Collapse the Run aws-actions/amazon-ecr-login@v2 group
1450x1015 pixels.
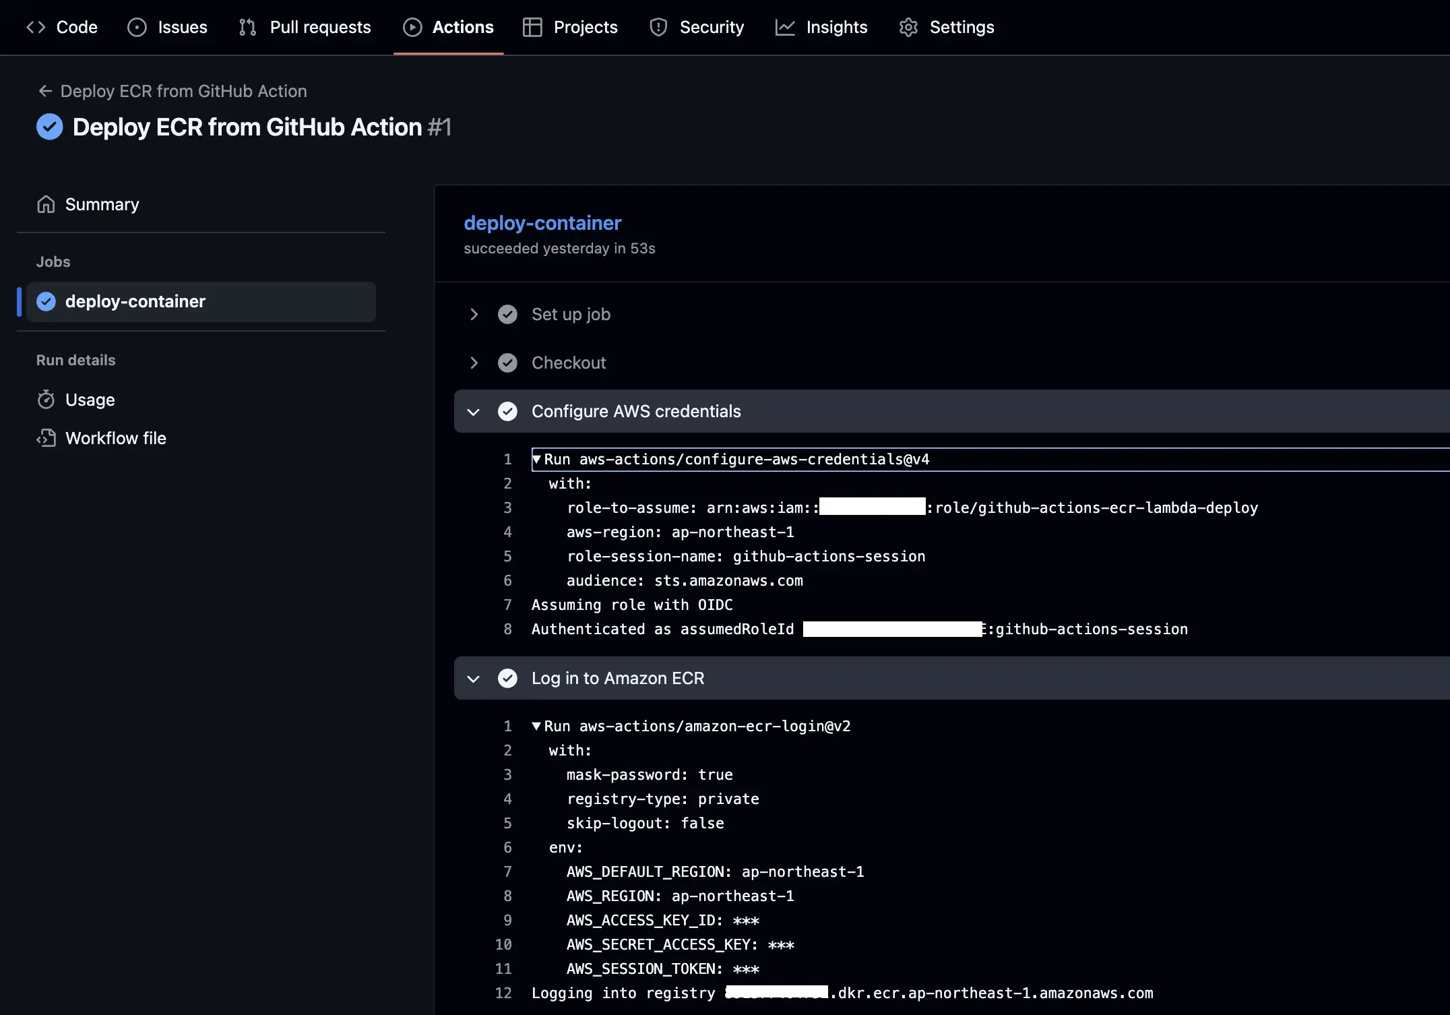coord(536,726)
